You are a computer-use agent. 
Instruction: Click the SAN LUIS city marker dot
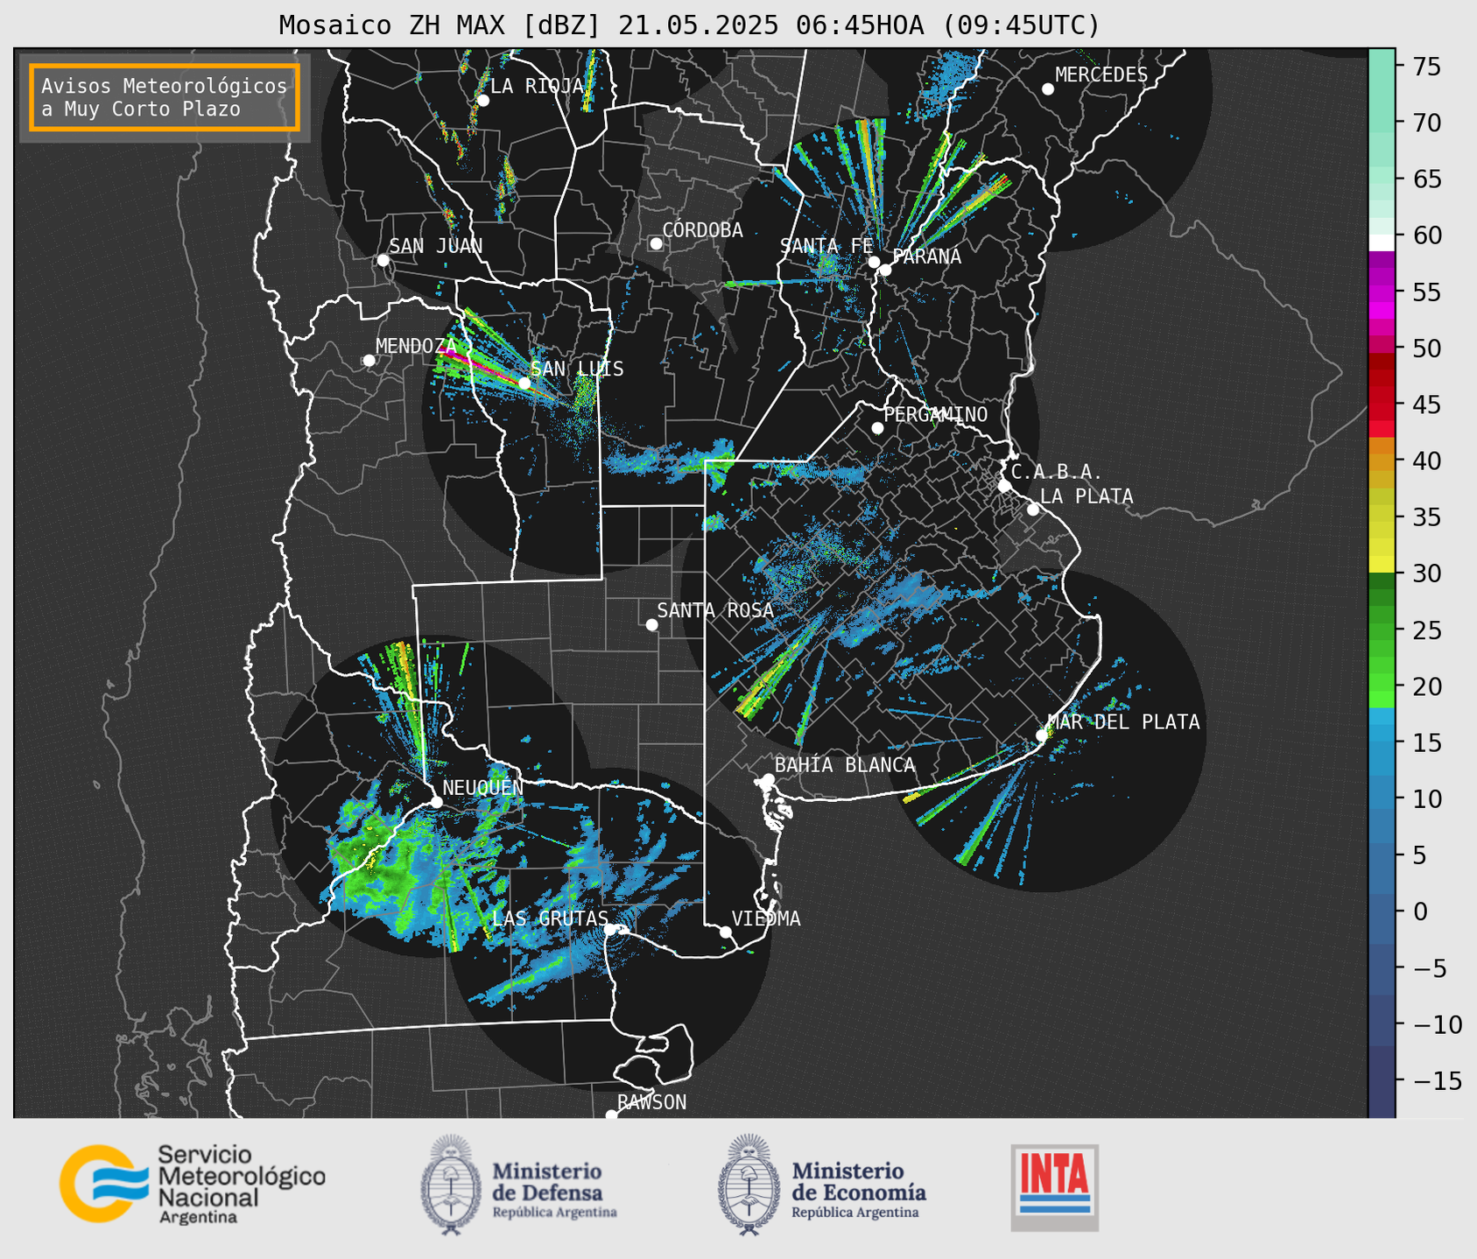(x=524, y=383)
